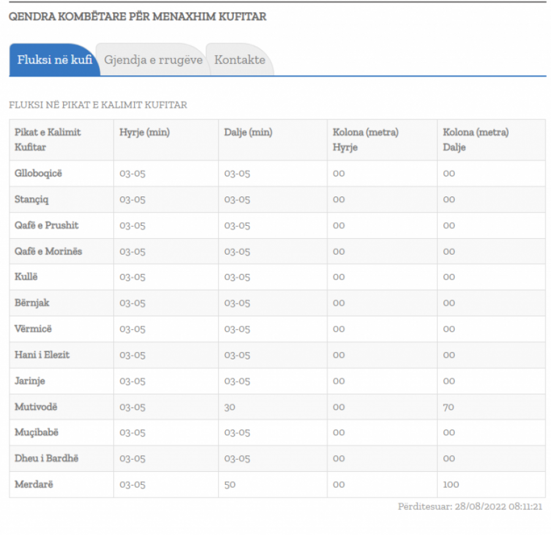Click the Dheu i Bardhë entry column 00
This screenshot has width=551, height=535.
click(339, 458)
